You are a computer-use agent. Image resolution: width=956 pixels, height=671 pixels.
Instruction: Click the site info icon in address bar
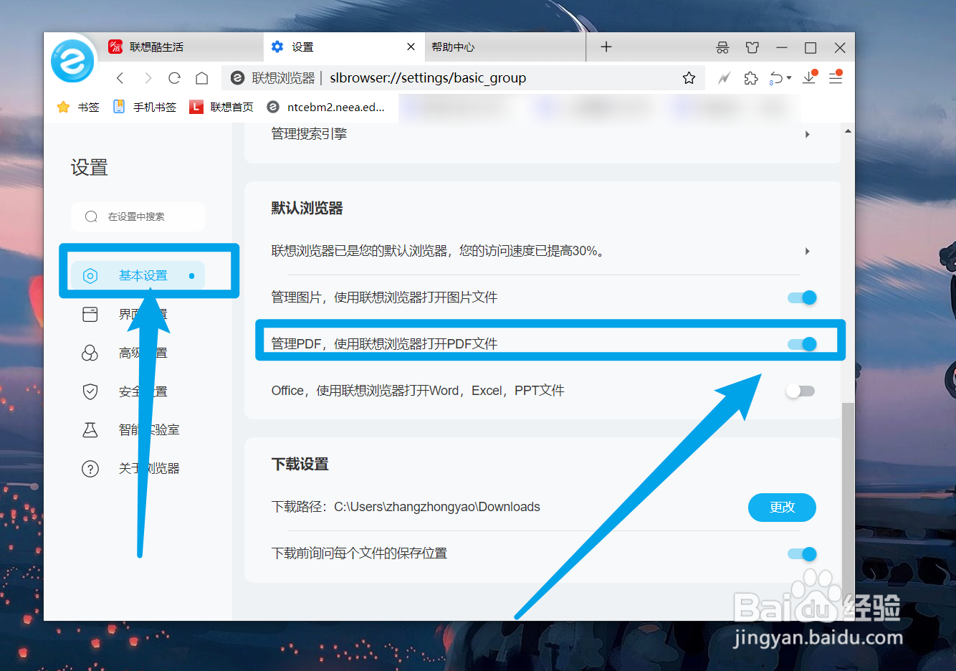point(238,78)
